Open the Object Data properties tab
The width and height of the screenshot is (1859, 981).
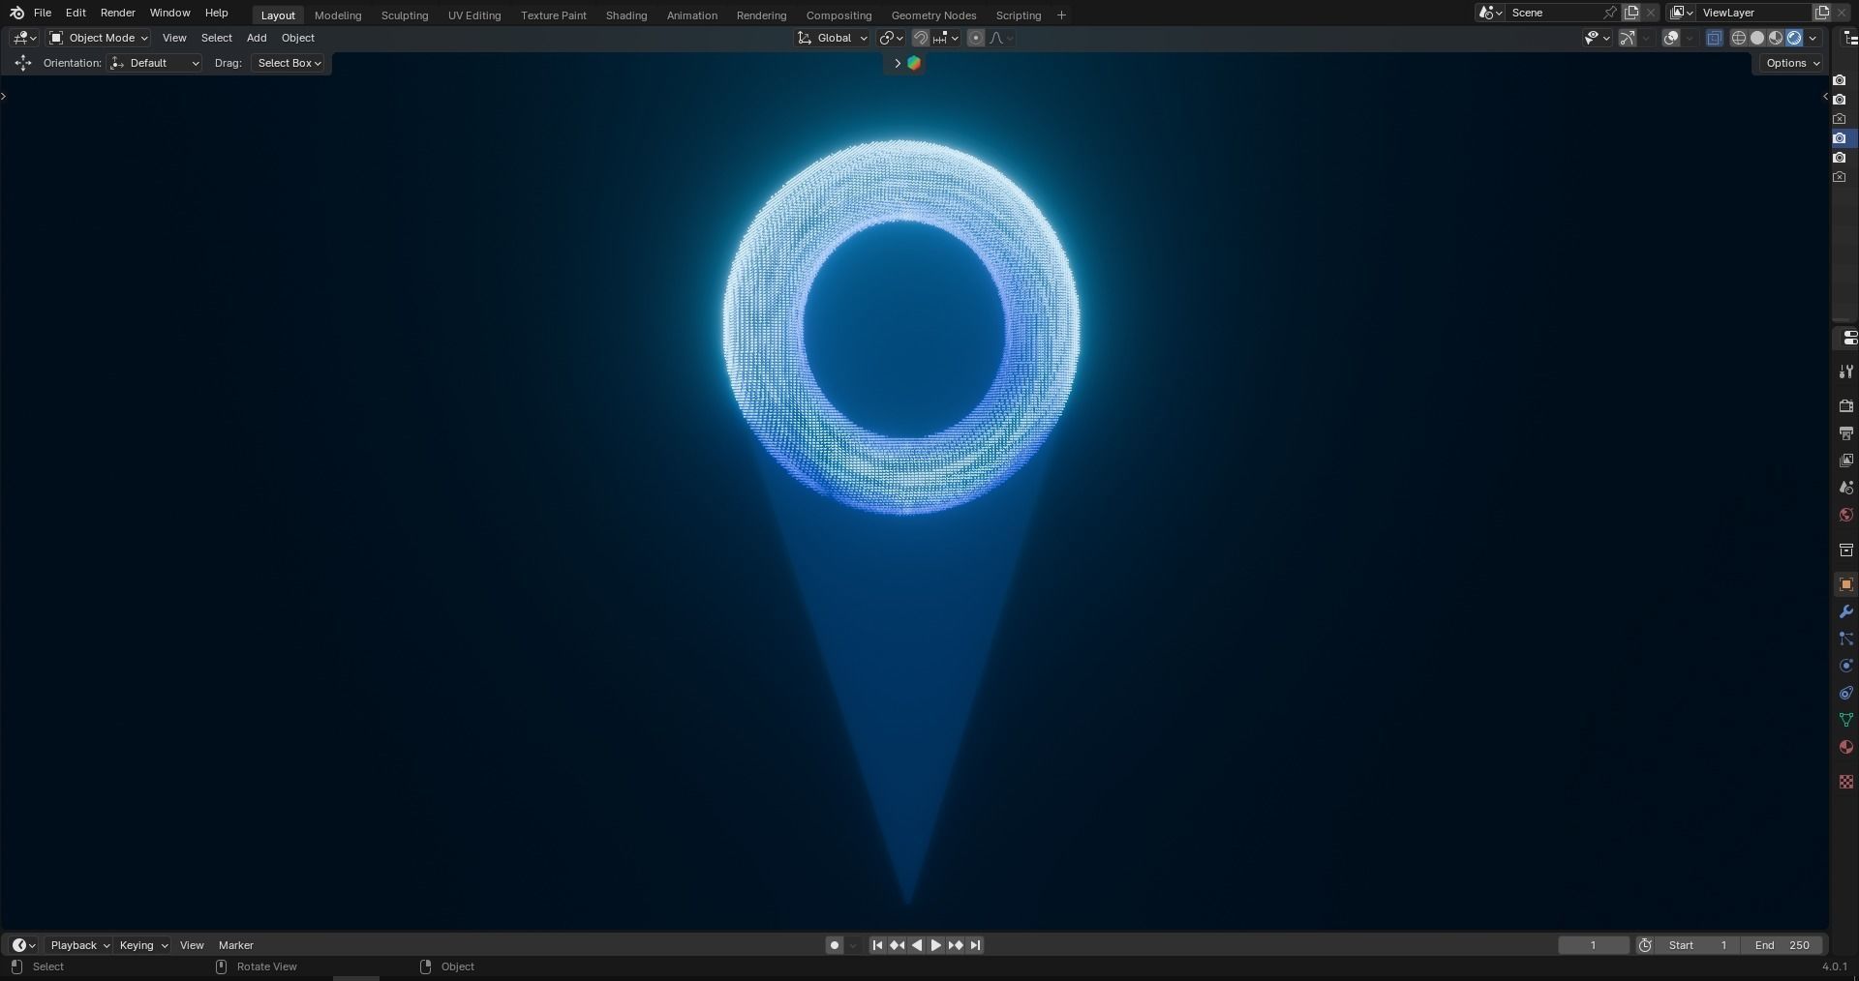1846,720
